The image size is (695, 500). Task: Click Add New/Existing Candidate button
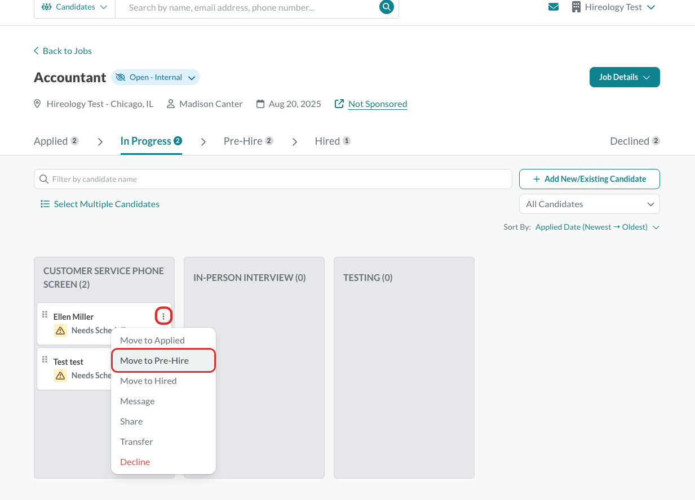pos(590,179)
